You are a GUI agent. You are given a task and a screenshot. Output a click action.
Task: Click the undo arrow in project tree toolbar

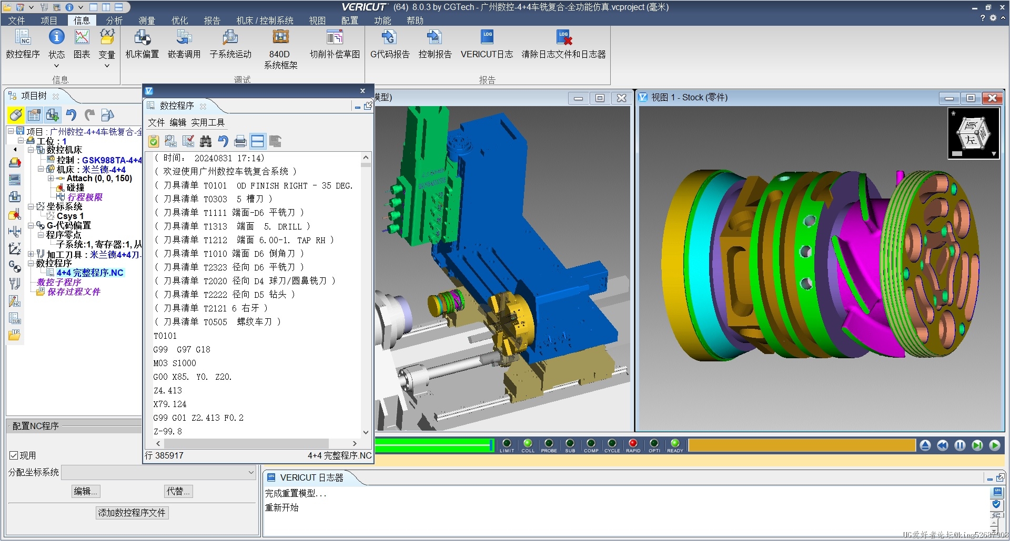click(x=71, y=115)
